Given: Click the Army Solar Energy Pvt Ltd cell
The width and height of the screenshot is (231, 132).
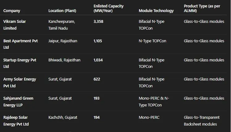Looking at the screenshot, I should pos(20,82).
